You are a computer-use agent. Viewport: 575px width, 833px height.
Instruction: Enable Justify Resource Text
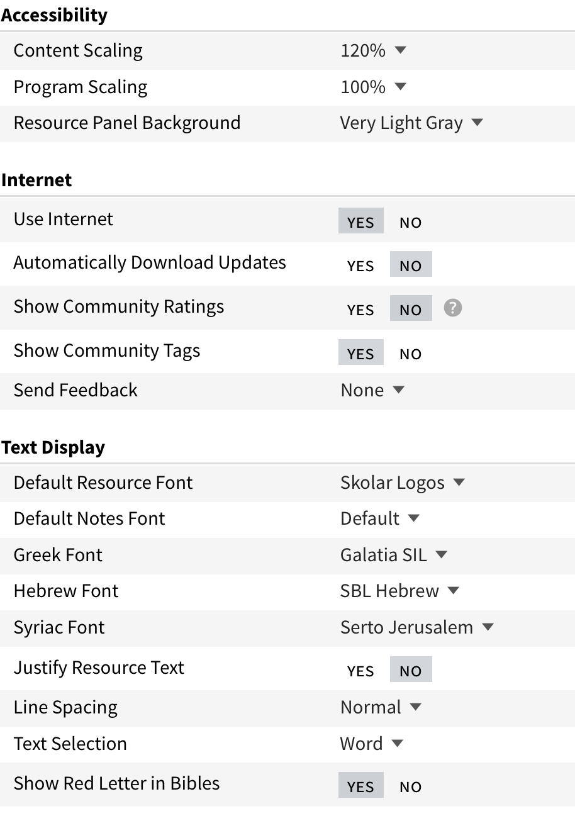360,671
